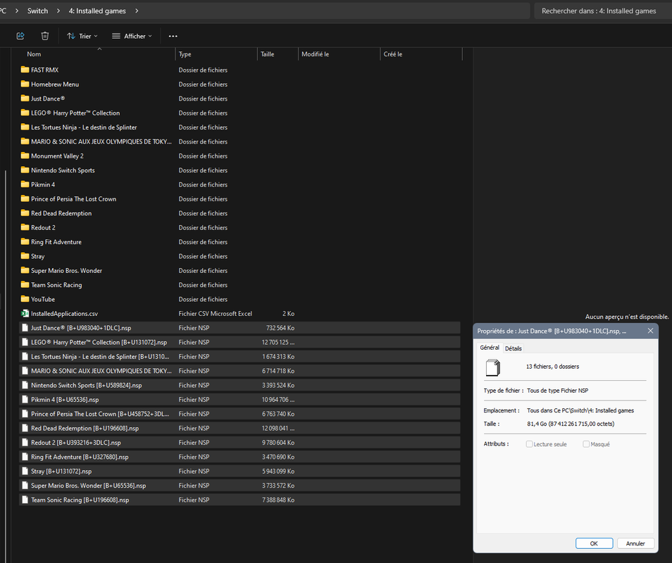Open the three-dots more options menu
The width and height of the screenshot is (672, 563).
pyautogui.click(x=173, y=36)
